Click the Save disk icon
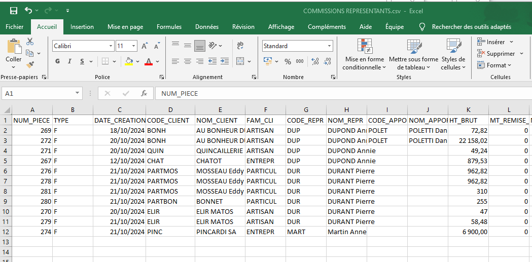This screenshot has width=532, height=262. (14, 11)
